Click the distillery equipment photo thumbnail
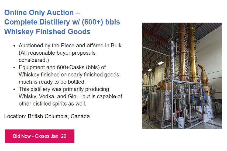 pyautogui.click(x=182, y=76)
